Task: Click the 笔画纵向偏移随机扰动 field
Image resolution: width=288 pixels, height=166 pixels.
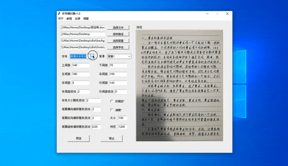Action: [x=96, y=118]
